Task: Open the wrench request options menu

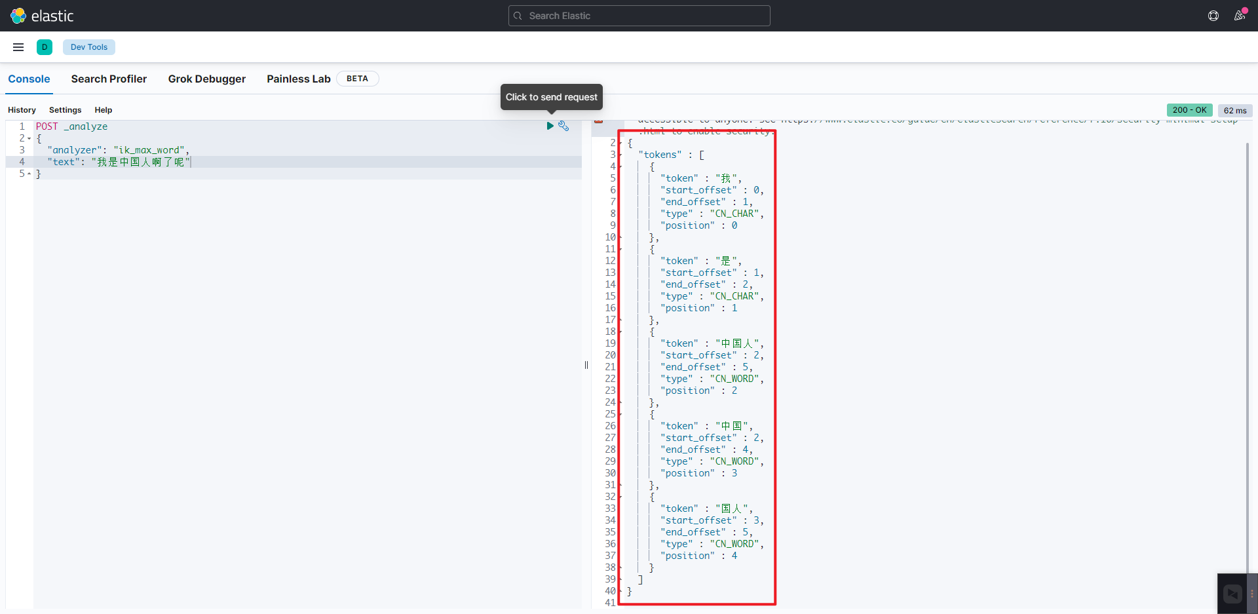Action: (563, 126)
